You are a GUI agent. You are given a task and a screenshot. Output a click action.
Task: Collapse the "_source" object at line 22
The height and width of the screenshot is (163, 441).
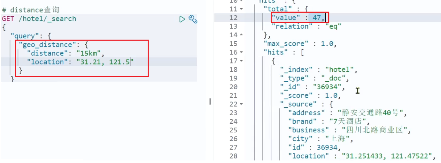(241, 104)
